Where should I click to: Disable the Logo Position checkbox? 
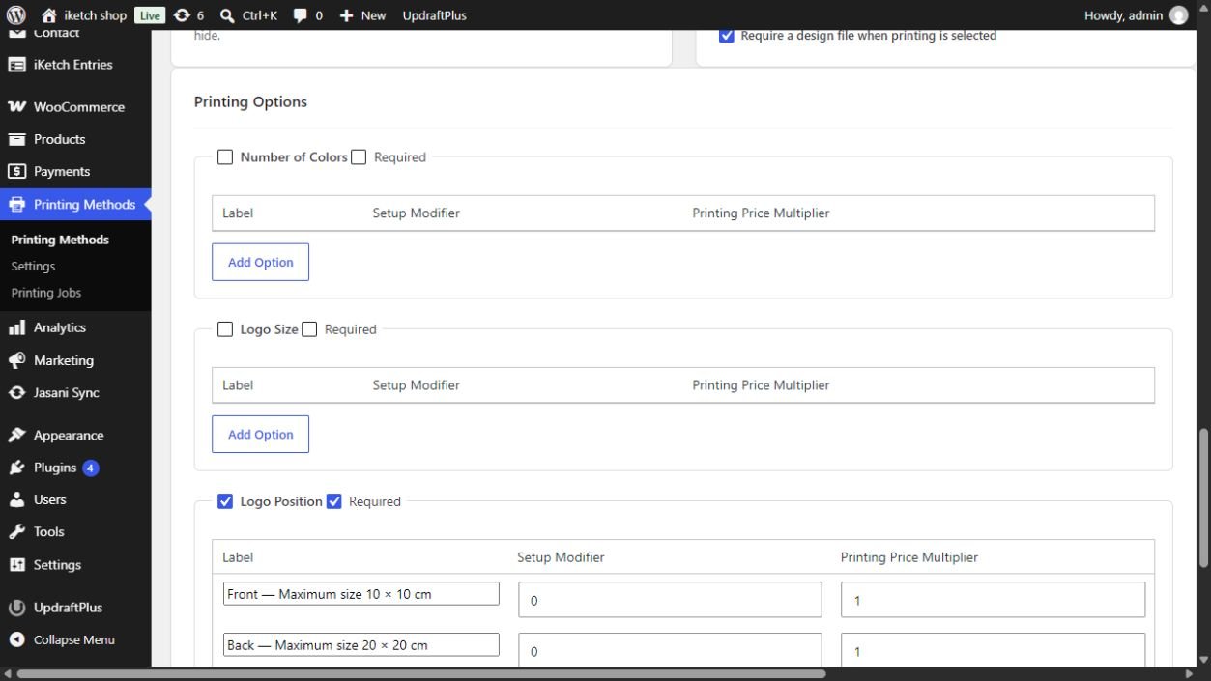(225, 501)
